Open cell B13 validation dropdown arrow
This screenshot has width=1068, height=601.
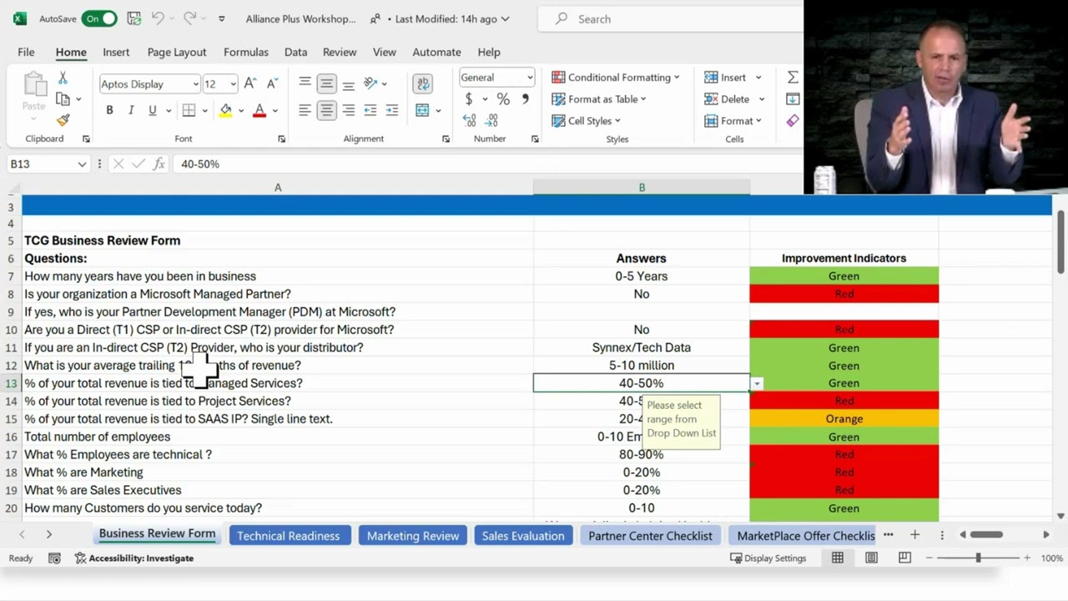click(757, 383)
